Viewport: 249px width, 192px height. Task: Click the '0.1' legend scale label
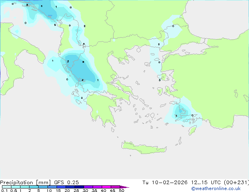(4, 190)
